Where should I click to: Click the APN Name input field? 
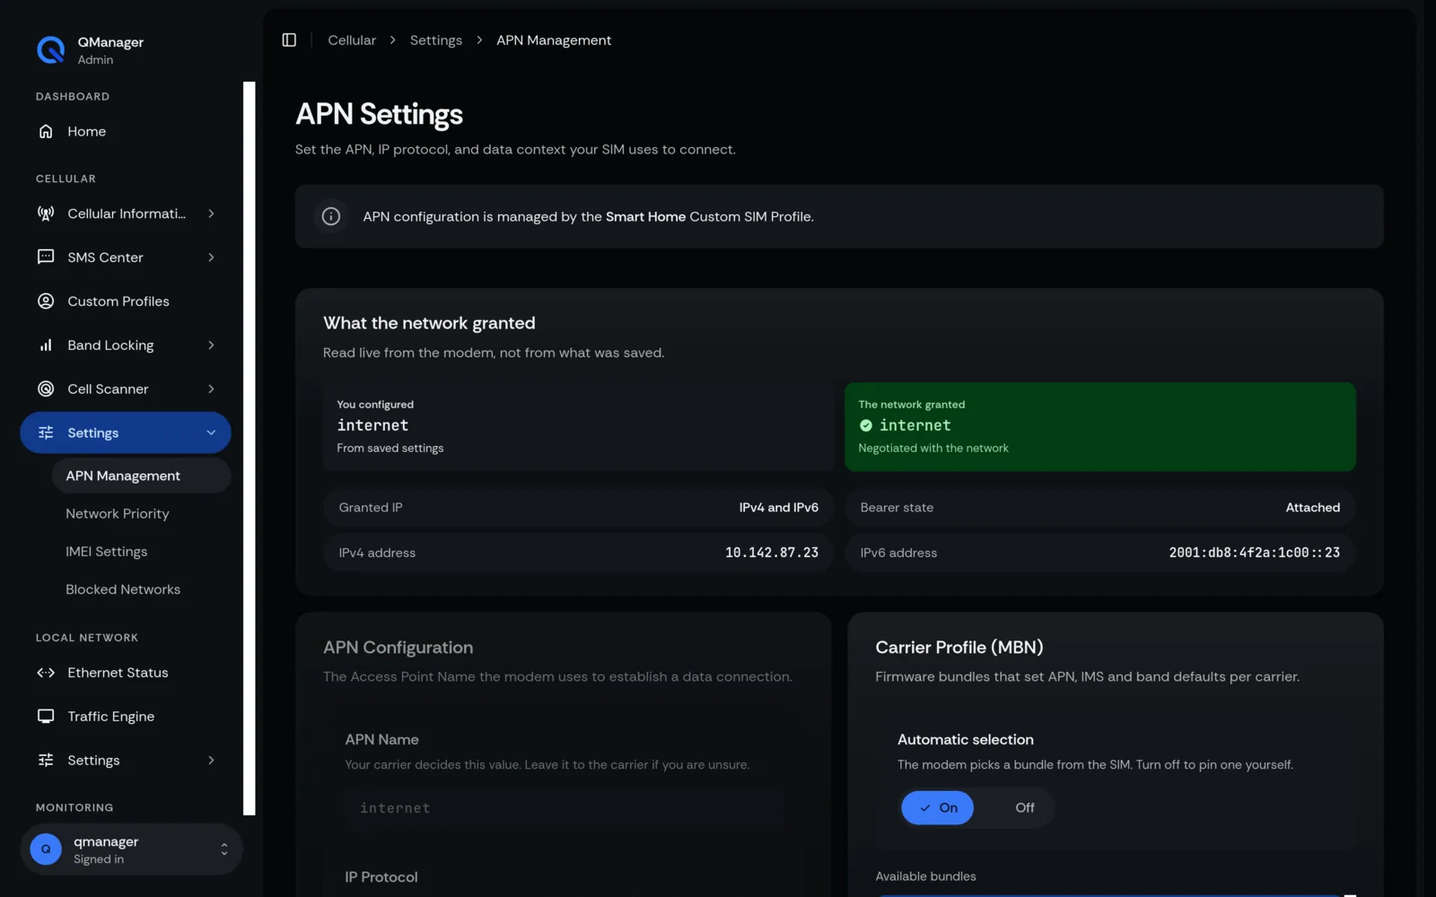[564, 809]
